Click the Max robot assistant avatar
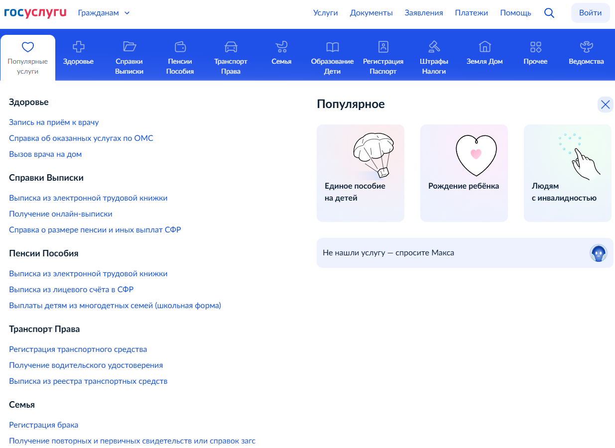The width and height of the screenshot is (615, 448). pos(598,253)
